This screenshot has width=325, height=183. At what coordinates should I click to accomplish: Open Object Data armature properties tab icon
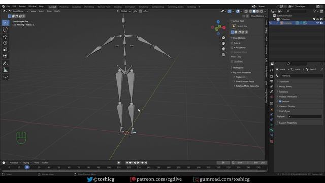click(272, 125)
